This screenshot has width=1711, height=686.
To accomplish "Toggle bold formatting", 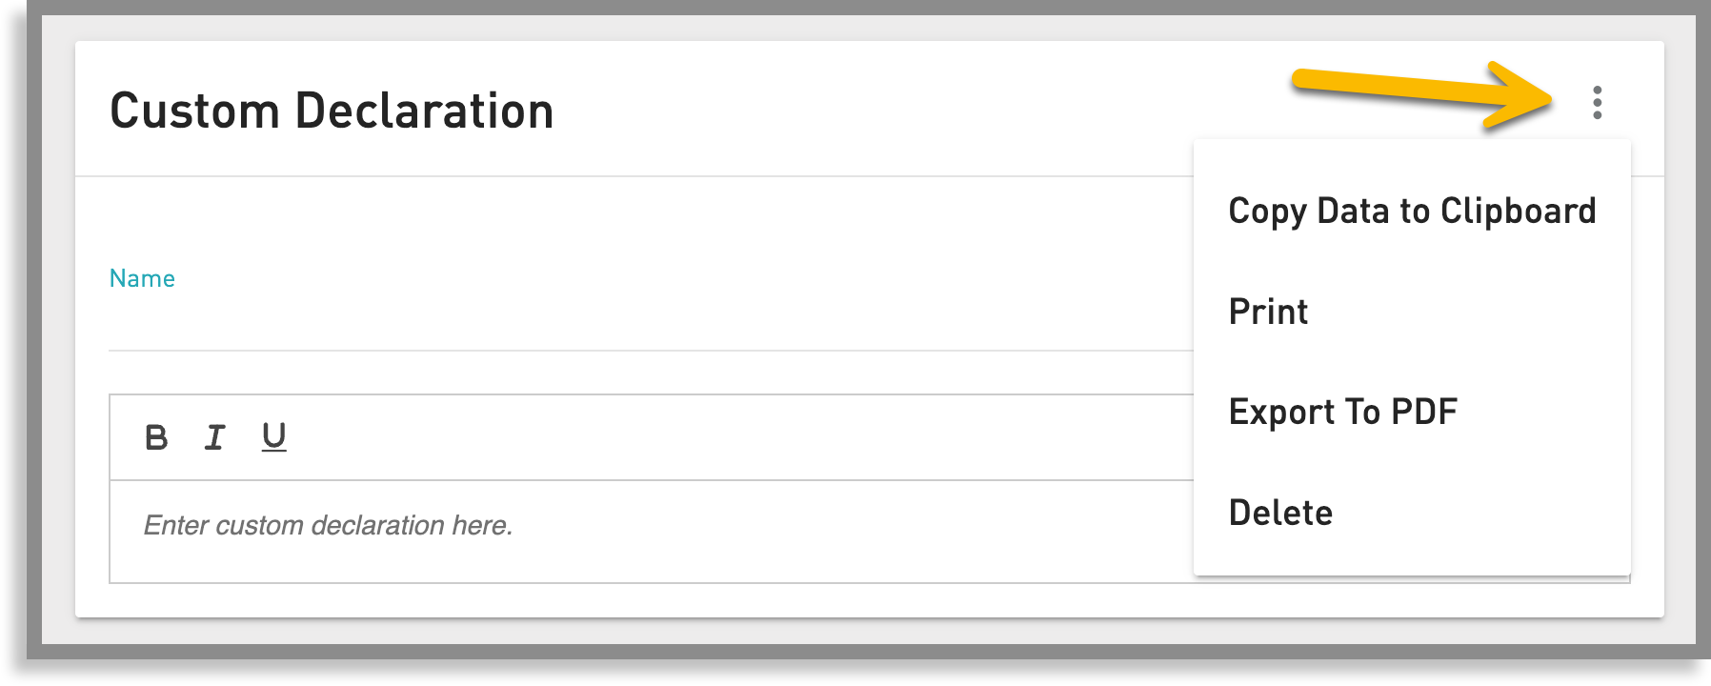I will coord(156,437).
